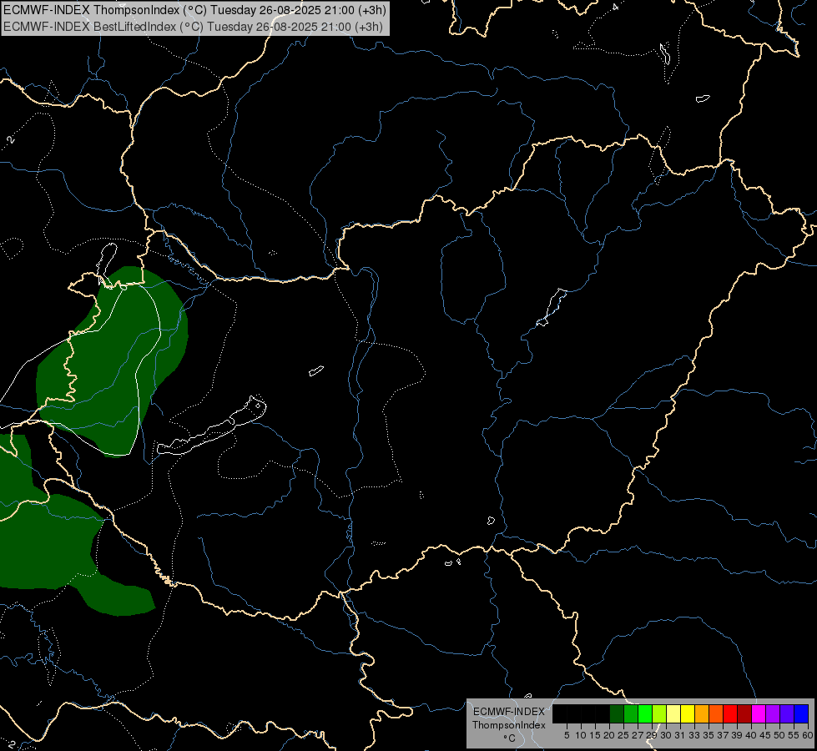Image resolution: width=817 pixels, height=751 pixels.
Task: Click the BestLiftedIndex title line in header
Action: pos(193,27)
